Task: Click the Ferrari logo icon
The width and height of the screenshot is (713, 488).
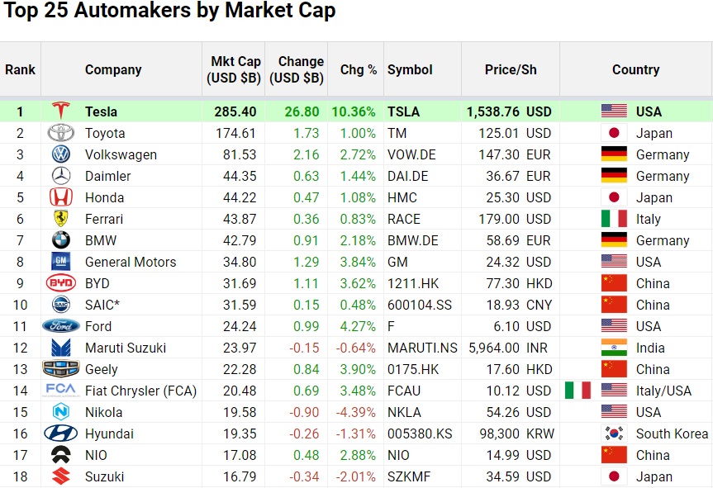Action: (61, 219)
